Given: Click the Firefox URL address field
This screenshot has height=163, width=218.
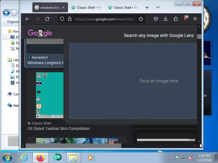Looking at the screenshot, I should [105, 19].
